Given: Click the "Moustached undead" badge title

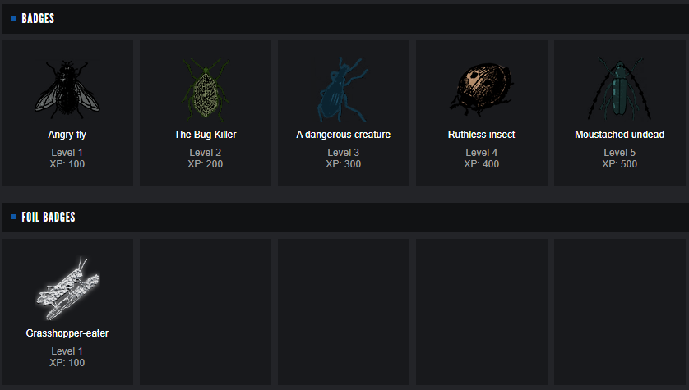Looking at the screenshot, I should pyautogui.click(x=619, y=135).
